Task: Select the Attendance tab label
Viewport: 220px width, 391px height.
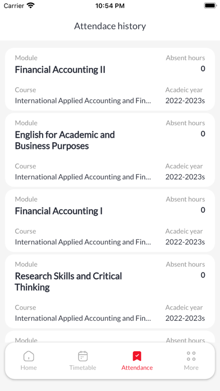Action: pos(137,367)
